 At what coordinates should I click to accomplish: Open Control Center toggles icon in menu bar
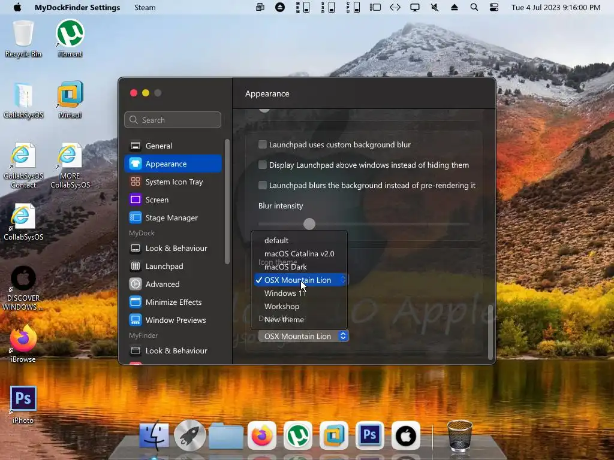[x=494, y=7]
